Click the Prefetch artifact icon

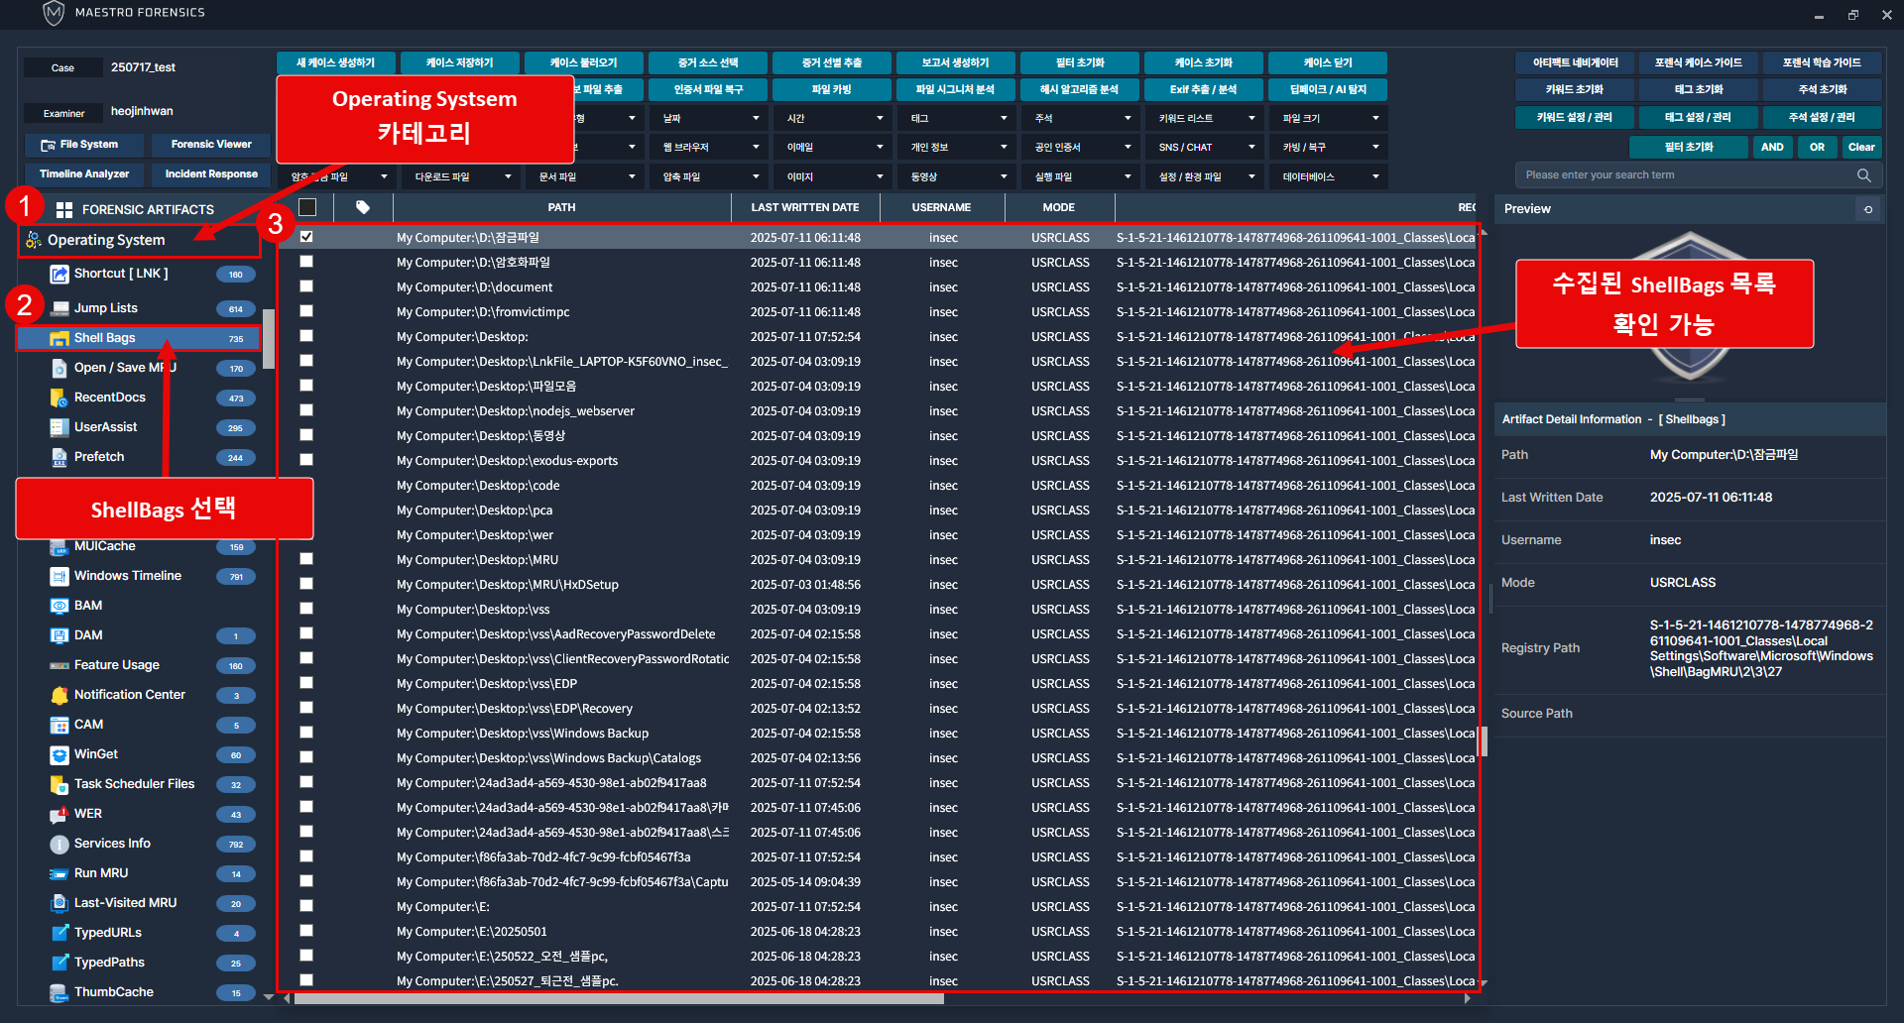pyautogui.click(x=59, y=457)
